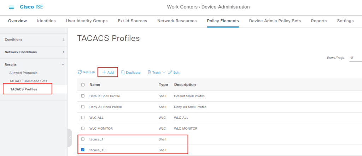362x156 pixels.
Task: Collapse the sidebar using the arrow handle
Action: [70, 138]
